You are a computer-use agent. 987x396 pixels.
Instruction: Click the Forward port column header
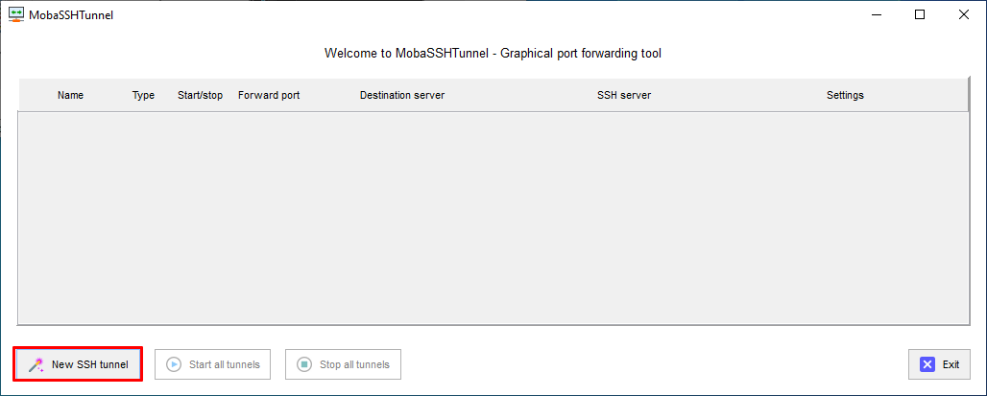pyautogui.click(x=269, y=96)
